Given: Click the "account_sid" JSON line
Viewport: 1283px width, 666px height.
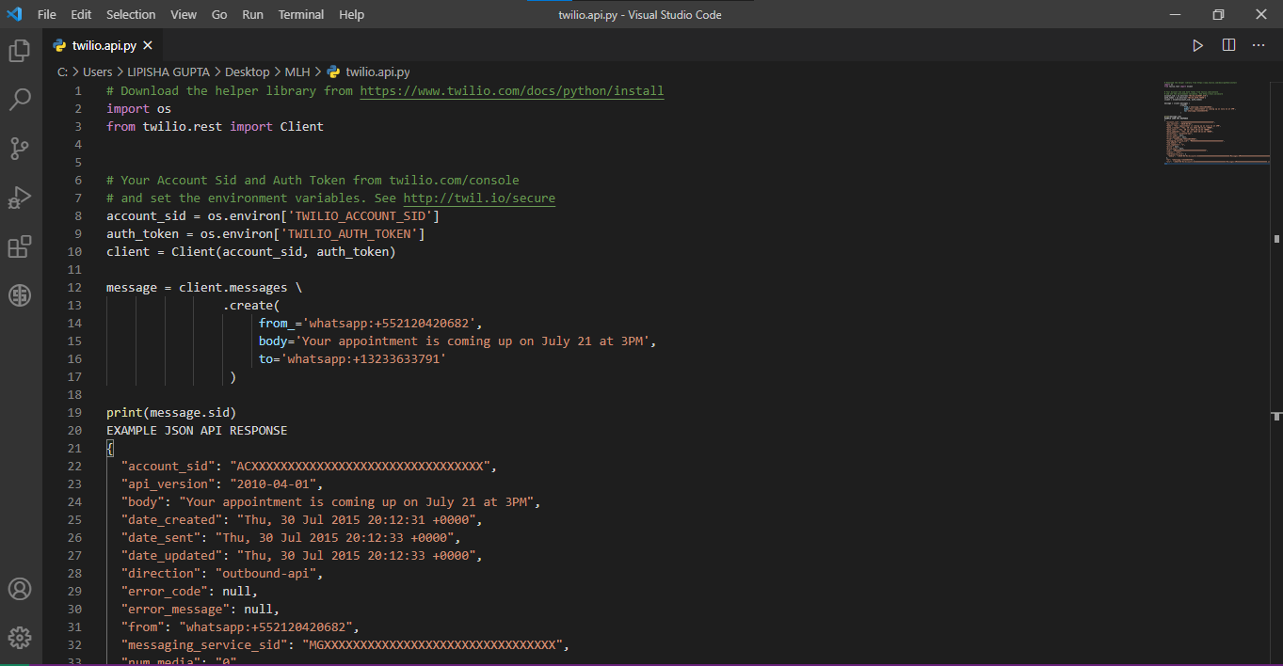Looking at the screenshot, I should 309,467.
